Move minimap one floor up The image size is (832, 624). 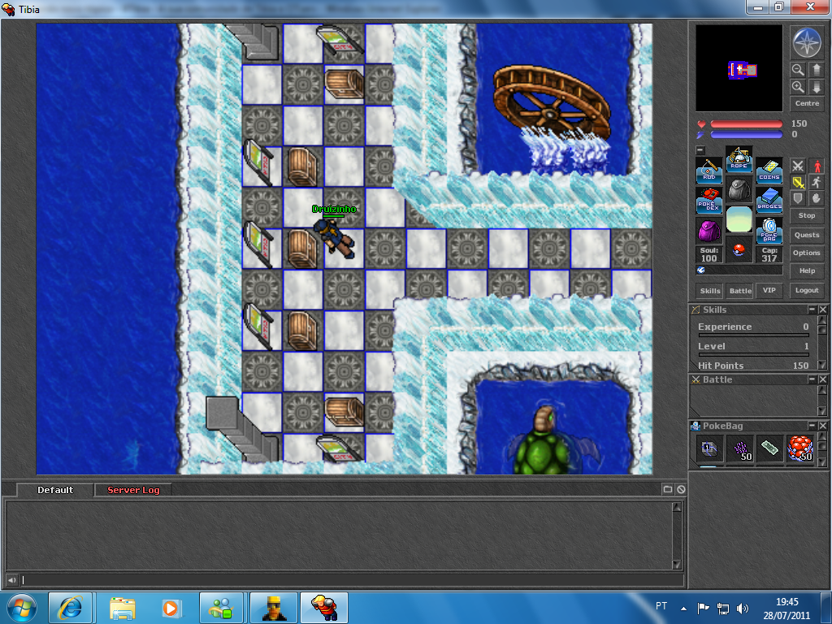click(x=816, y=70)
